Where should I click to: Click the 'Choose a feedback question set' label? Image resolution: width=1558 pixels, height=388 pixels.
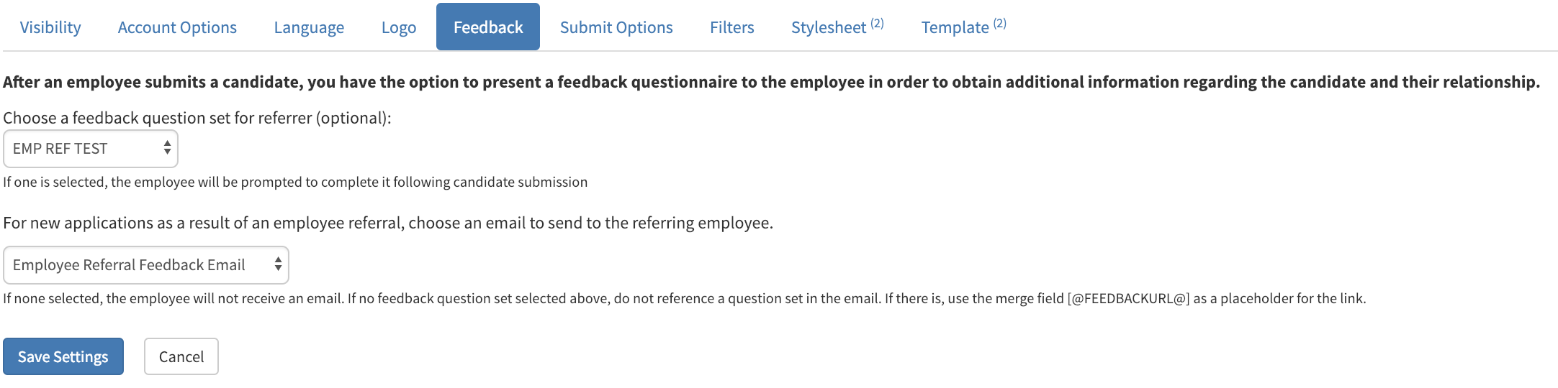(x=197, y=118)
